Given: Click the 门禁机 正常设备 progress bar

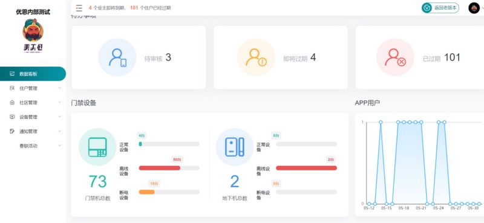Looking at the screenshot, I should click(169, 144).
